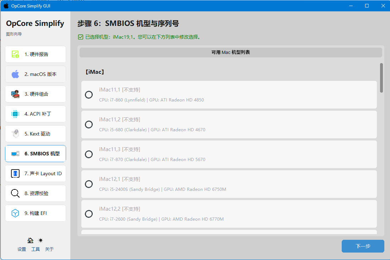Click the Kext 驱动 step icon
This screenshot has width=390, height=260.
15,134
